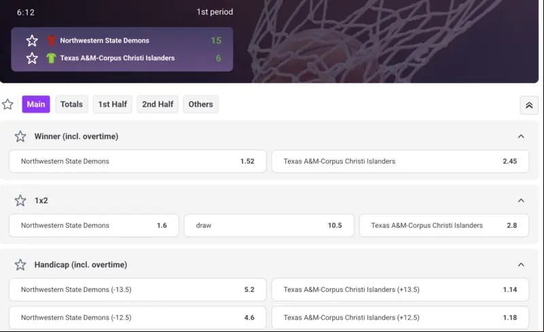The image size is (544, 332).
Task: Pick draw at 10.5
Action: (x=269, y=226)
